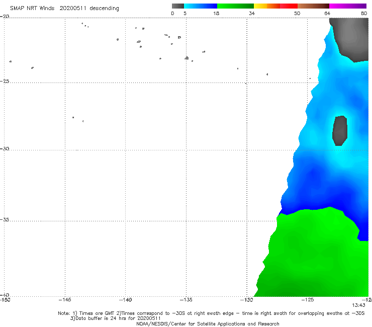Click the swath time stamp '13:43'
Viewport: 372px width, 327px height.
(x=358, y=305)
